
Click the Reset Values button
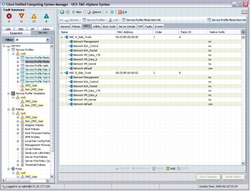click(x=233, y=177)
